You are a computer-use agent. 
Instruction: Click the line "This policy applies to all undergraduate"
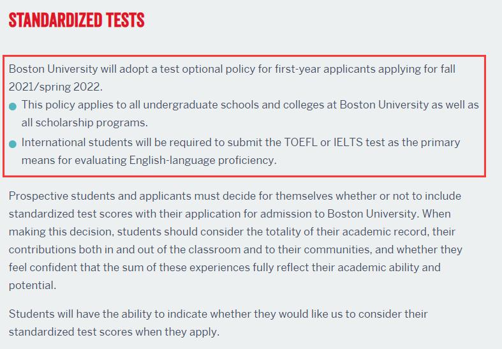pyautogui.click(x=250, y=105)
